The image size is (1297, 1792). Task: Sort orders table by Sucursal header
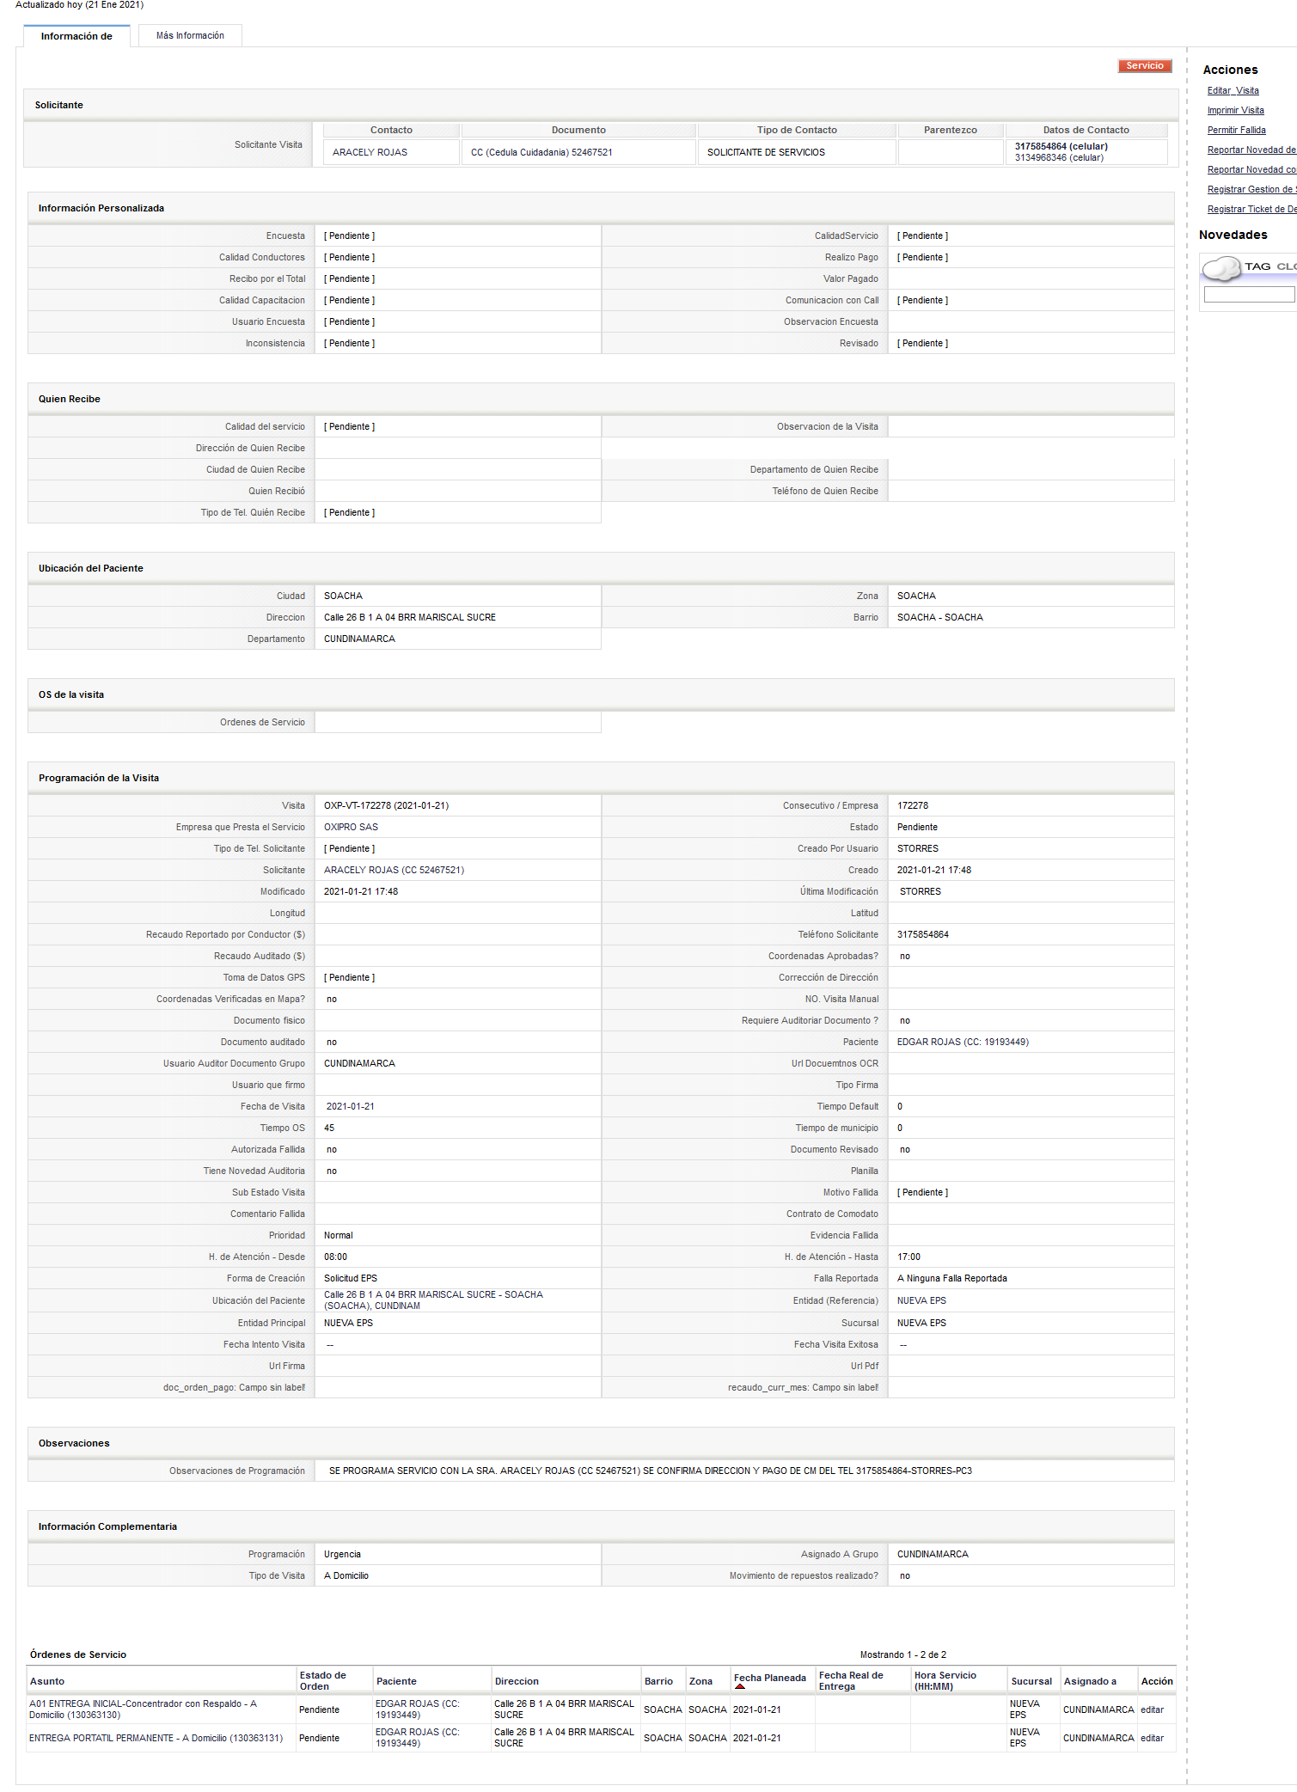click(1031, 1681)
